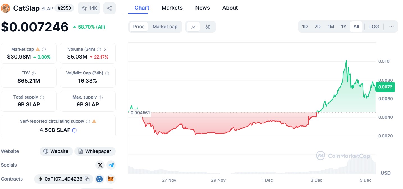Open the About tab

click(x=230, y=8)
